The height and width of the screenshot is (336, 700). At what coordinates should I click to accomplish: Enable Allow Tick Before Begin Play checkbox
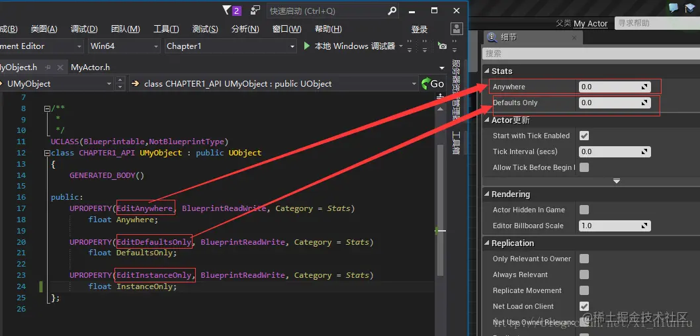click(584, 167)
